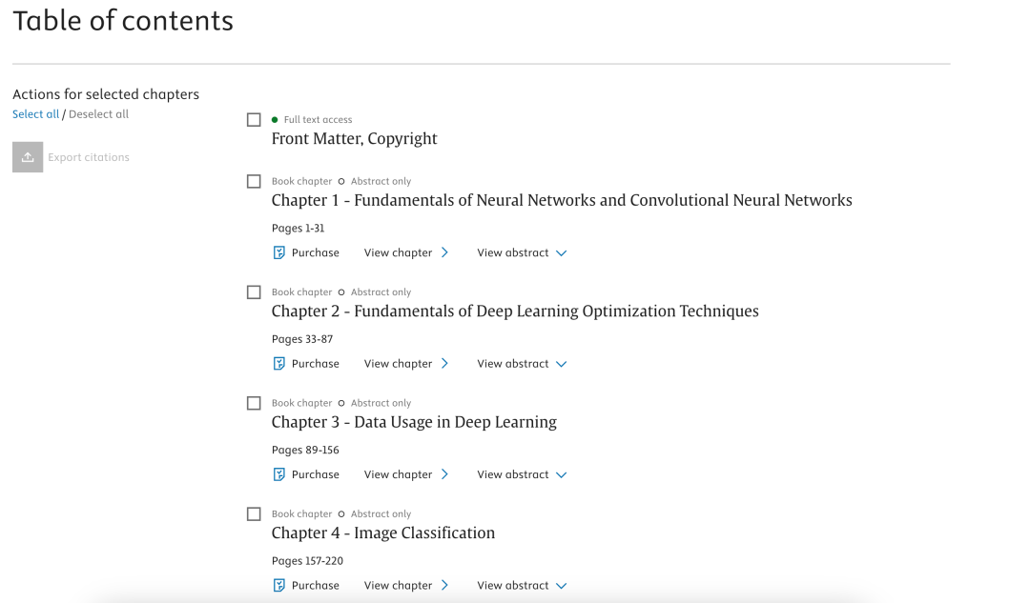Image resolution: width=1030 pixels, height=603 pixels.
Task: Expand the Chapter 2 abstract chevron
Action: [561, 364]
